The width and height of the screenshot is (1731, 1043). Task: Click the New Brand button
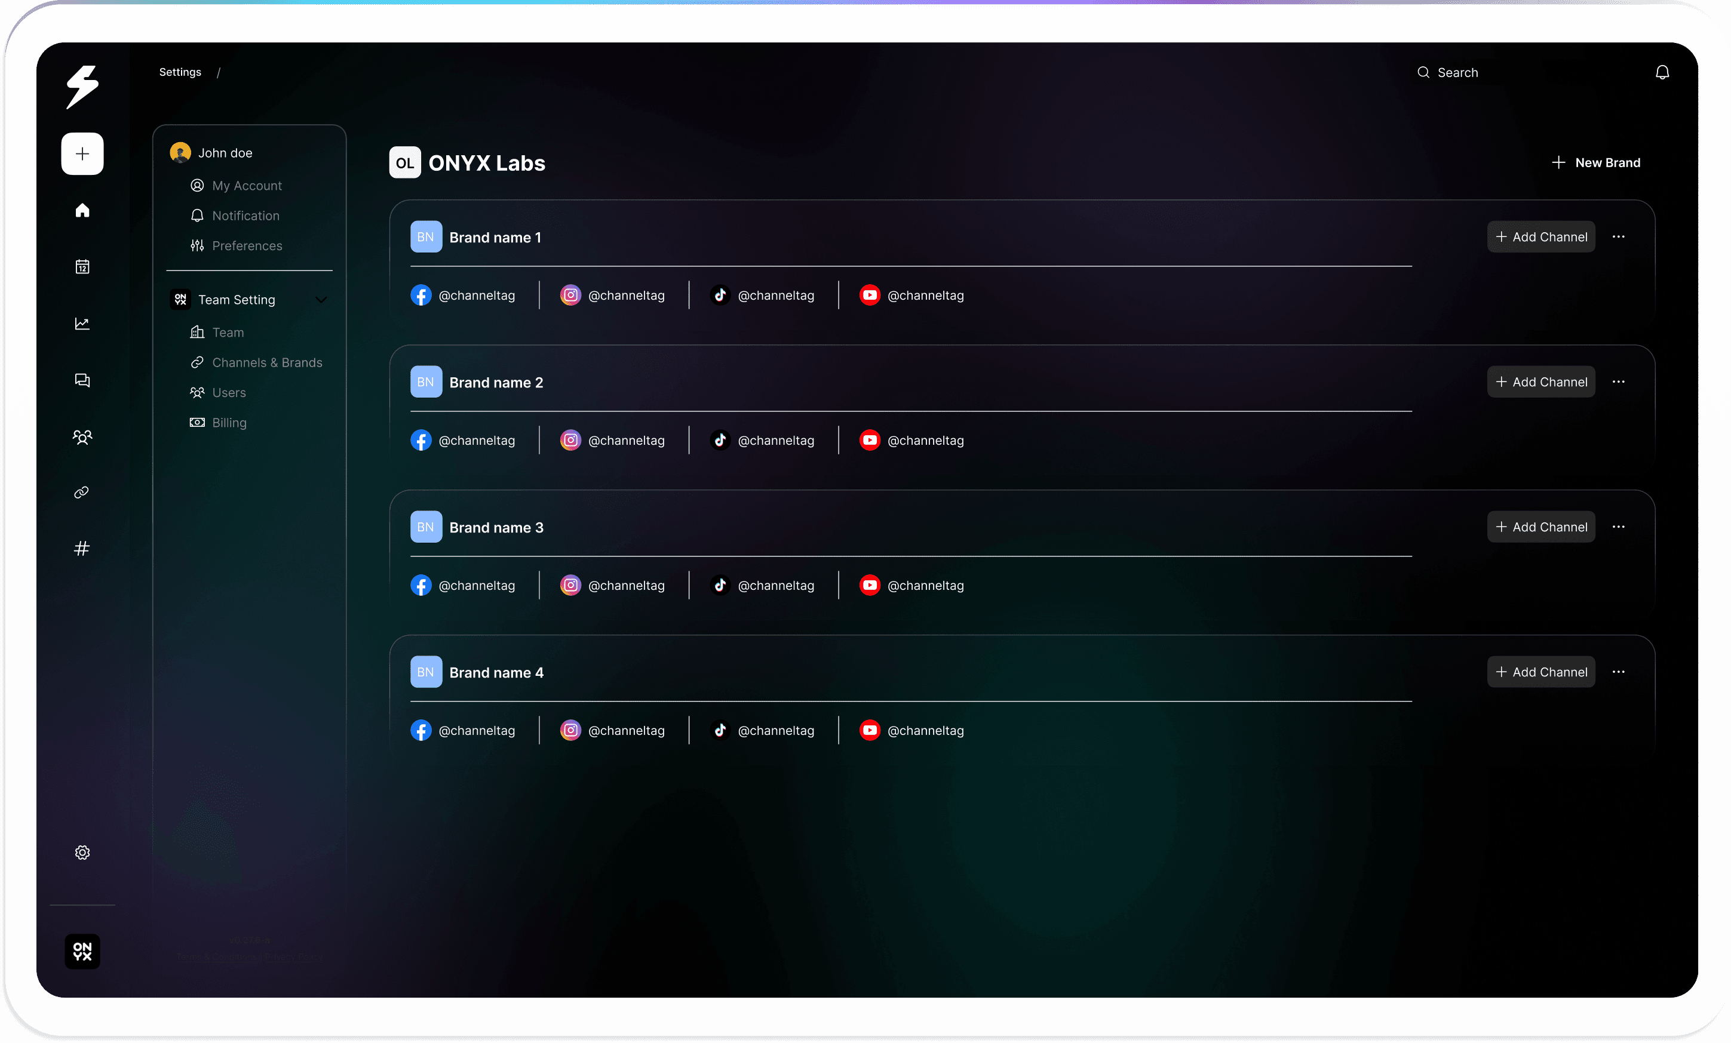tap(1595, 163)
